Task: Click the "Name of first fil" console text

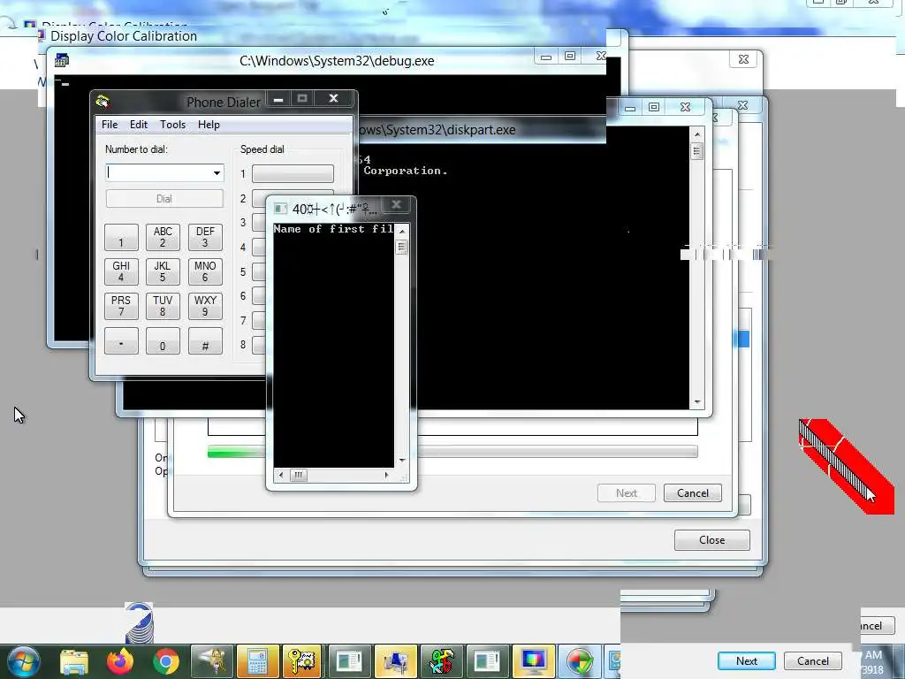Action: pyautogui.click(x=333, y=229)
